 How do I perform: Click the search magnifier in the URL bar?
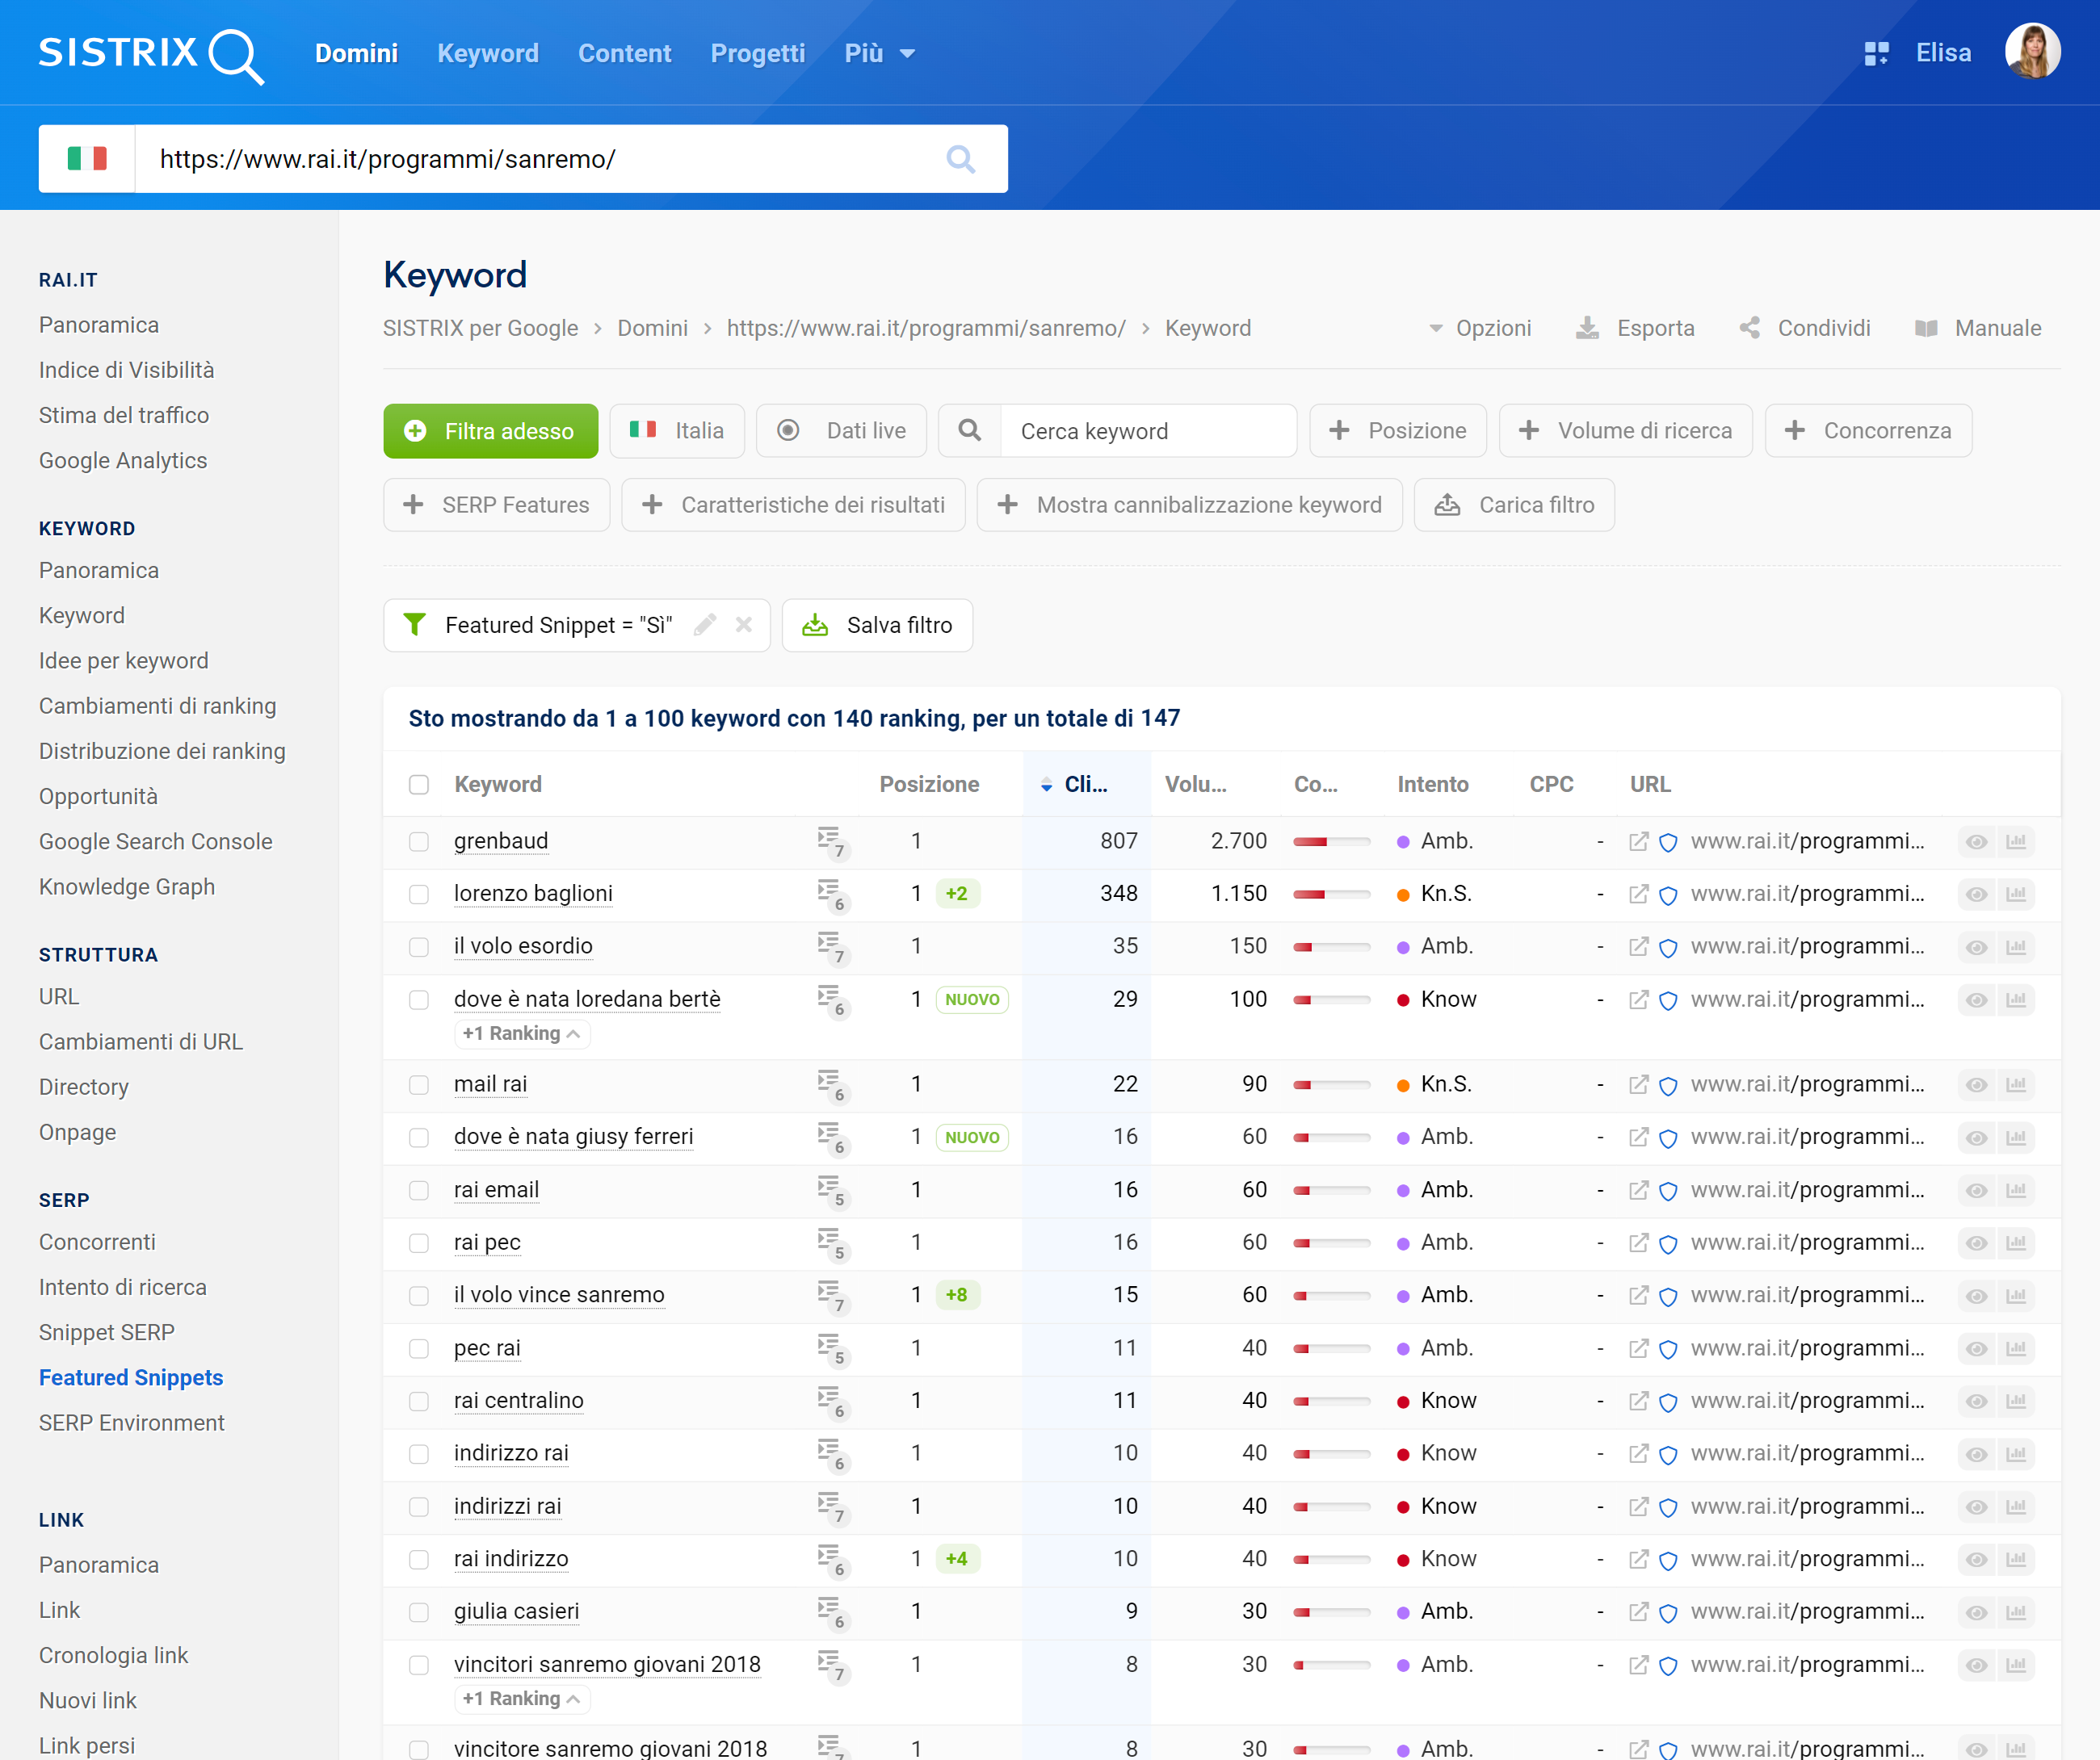click(960, 159)
